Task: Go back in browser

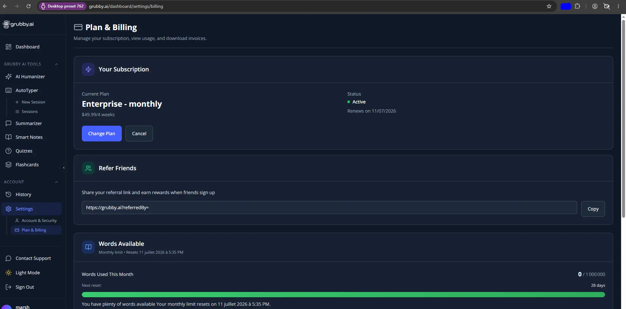Action: (5, 6)
